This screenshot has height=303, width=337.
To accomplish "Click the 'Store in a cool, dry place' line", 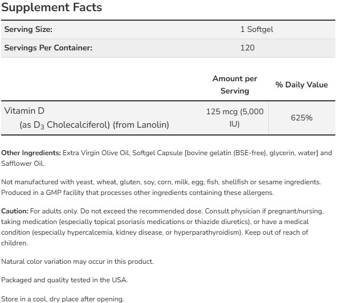I will click(63, 299).
